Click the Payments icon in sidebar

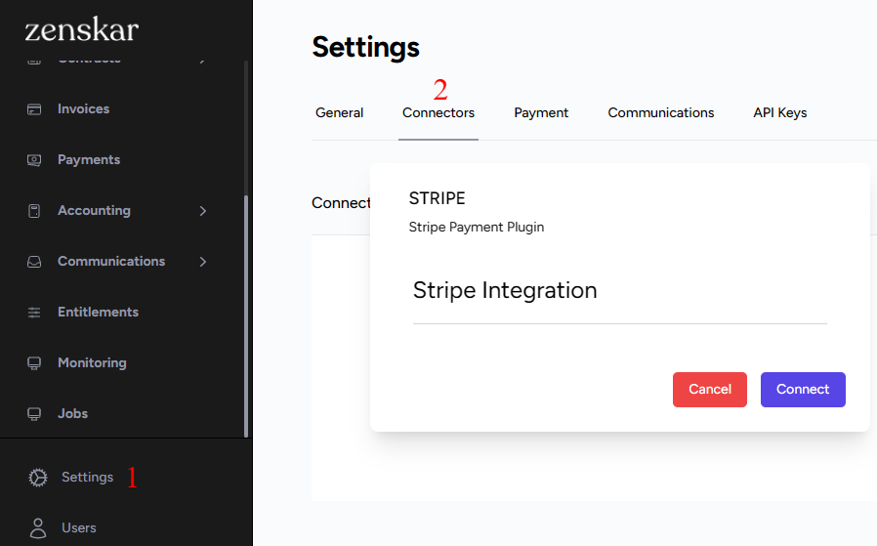pyautogui.click(x=34, y=160)
